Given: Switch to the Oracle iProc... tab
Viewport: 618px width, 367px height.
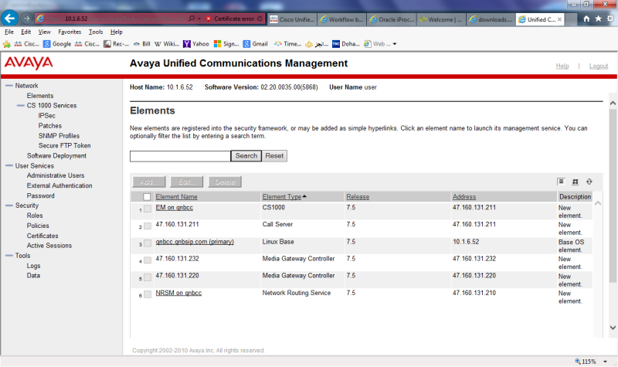Looking at the screenshot, I should coord(392,19).
